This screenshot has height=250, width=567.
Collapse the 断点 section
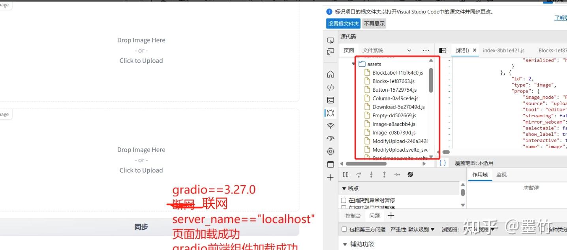344,188
